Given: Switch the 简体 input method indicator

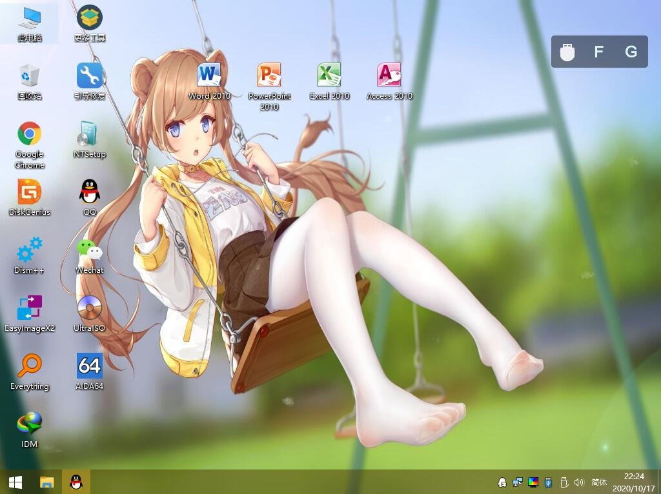Looking at the screenshot, I should [599, 482].
